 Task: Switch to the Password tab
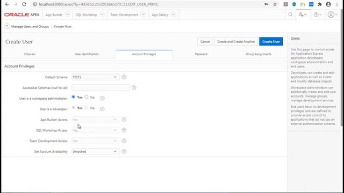coord(201,54)
